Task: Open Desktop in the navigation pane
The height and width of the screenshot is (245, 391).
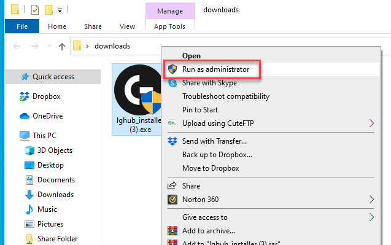Action: [50, 165]
